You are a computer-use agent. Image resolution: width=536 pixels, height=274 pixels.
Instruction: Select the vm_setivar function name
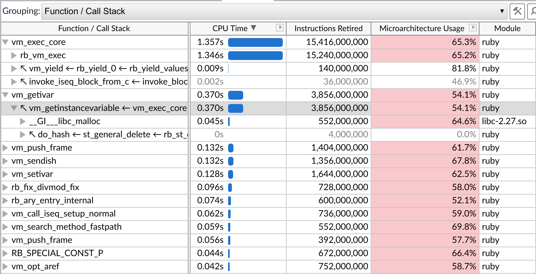(x=32, y=174)
